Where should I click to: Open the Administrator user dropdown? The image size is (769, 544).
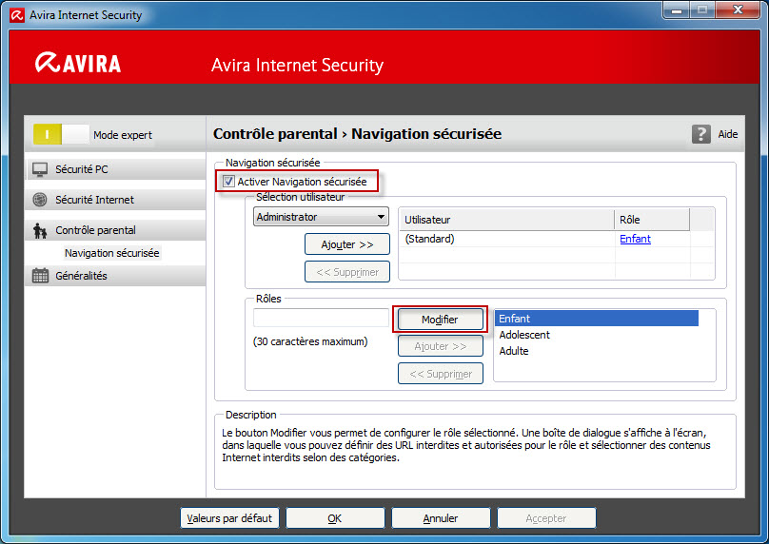click(321, 217)
